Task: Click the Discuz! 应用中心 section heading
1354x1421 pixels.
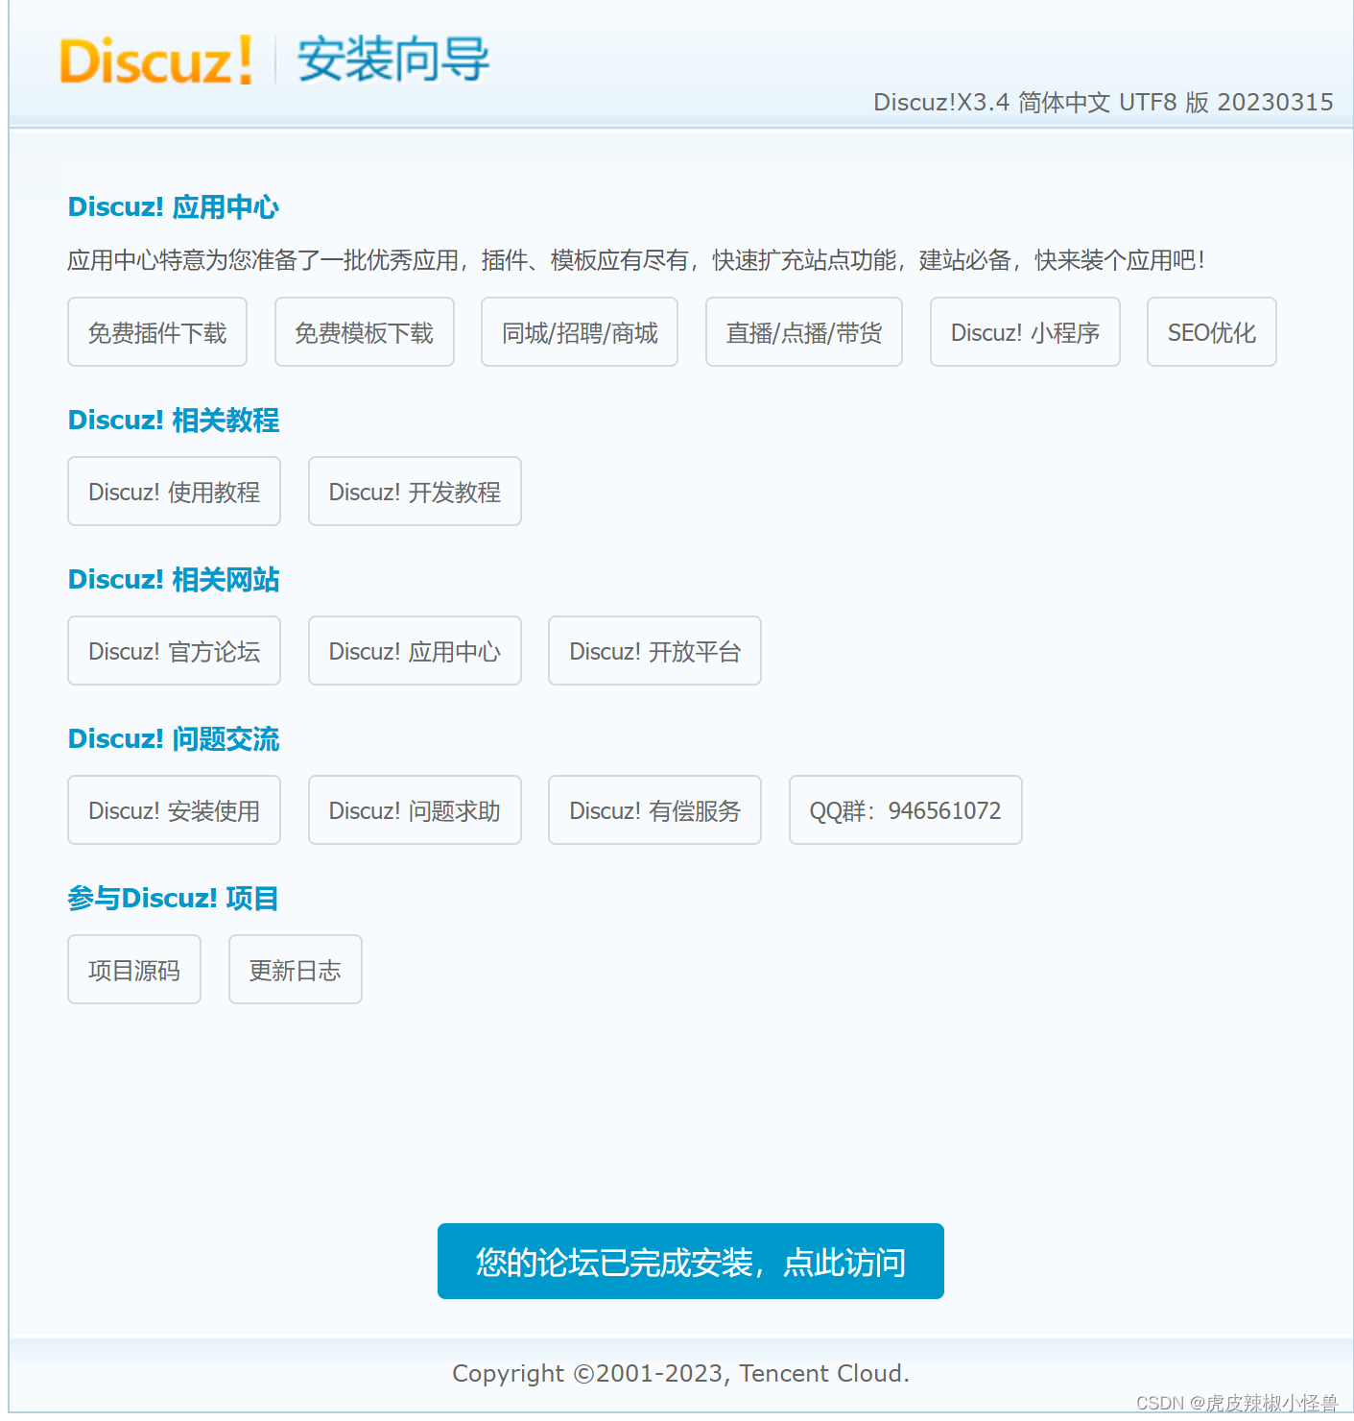Action: pyautogui.click(x=174, y=207)
